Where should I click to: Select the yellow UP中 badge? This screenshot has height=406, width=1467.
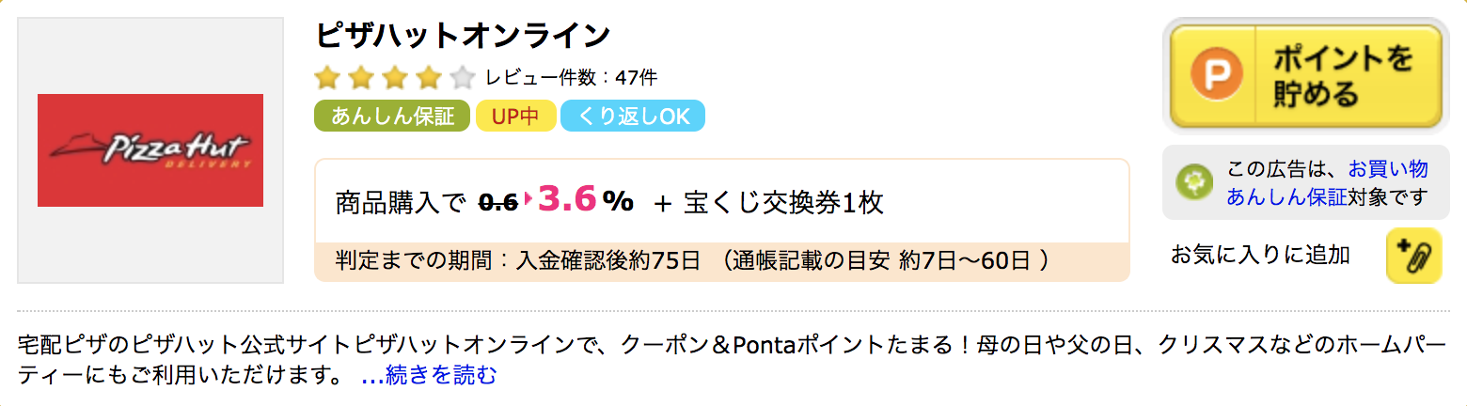[x=514, y=117]
